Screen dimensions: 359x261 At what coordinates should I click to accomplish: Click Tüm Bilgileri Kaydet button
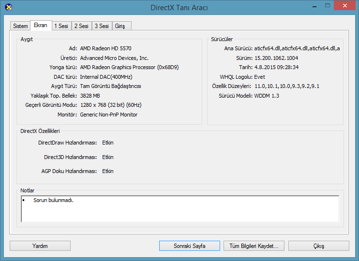254,246
